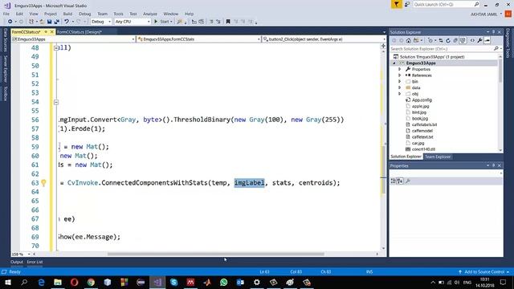Click View Code icon in Solution Explorer
Image resolution: width=514 pixels, height=289 pixels.
pos(472,41)
